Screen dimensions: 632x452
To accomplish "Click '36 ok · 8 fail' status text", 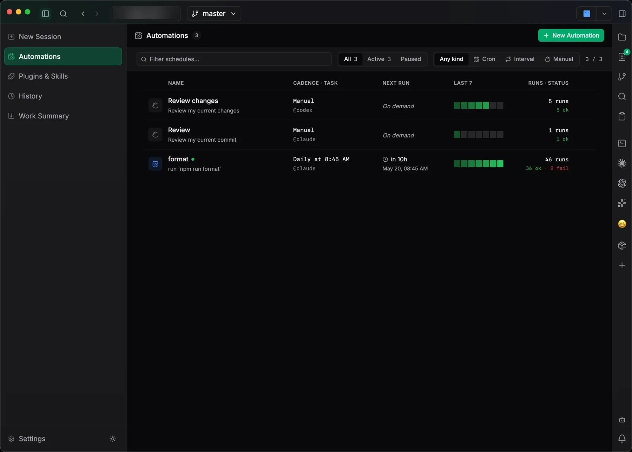I will click(x=547, y=168).
